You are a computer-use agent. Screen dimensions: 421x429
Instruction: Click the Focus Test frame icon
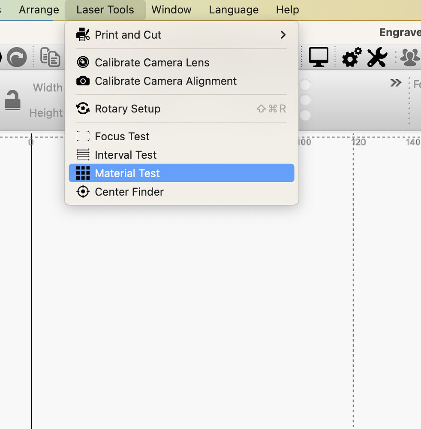[82, 136]
